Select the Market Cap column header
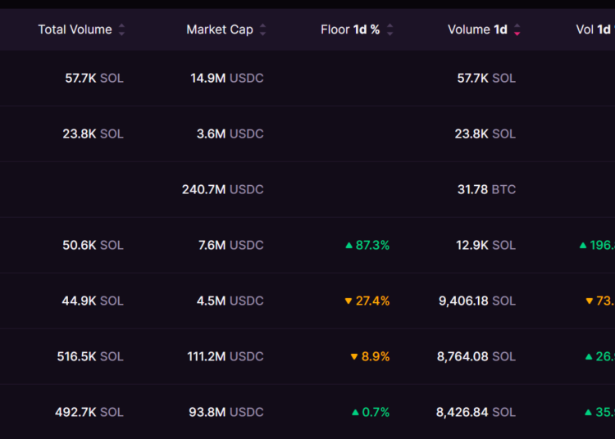This screenshot has width=615, height=439. pyautogui.click(x=219, y=29)
